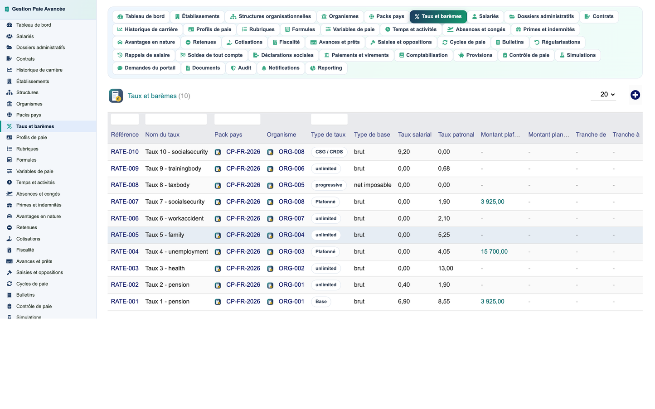Click the Type de taux filter field
This screenshot has height=409, width=655.
(x=329, y=119)
